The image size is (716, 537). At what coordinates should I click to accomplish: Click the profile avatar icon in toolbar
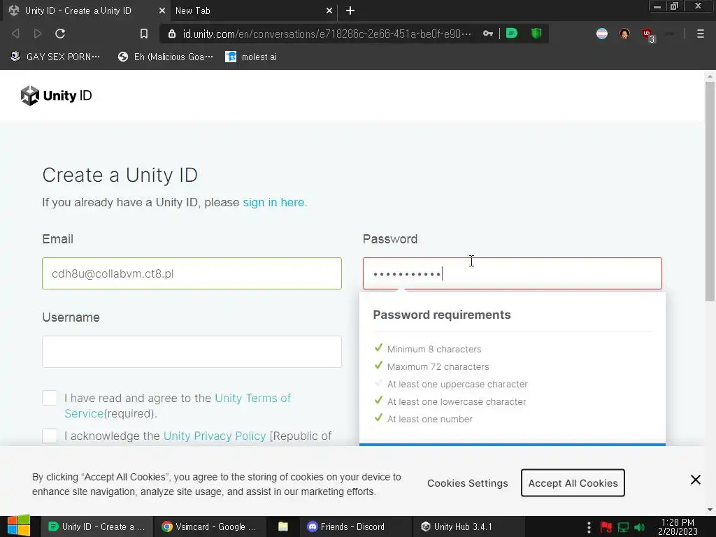(x=624, y=34)
